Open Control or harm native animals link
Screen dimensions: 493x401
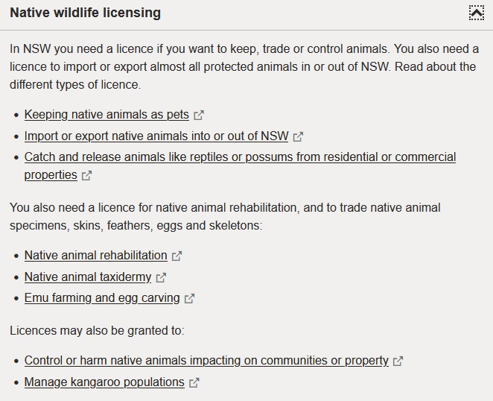(x=206, y=361)
